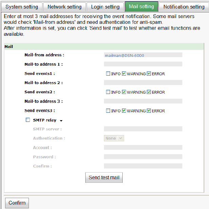The height and width of the screenshot is (209, 209).
Task: Uncheck ERROR for Send events1
Action: tap(149, 74)
